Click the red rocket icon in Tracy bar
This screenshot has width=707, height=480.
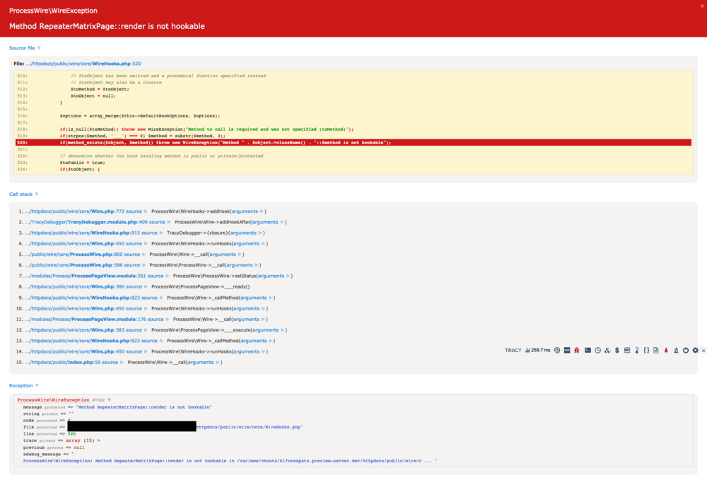pos(666,350)
